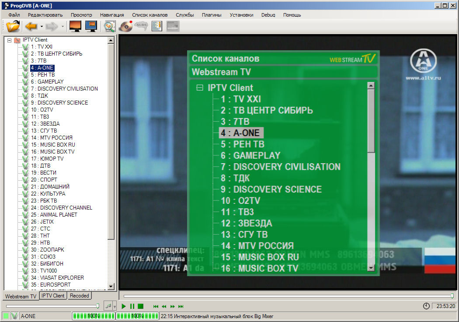
Task: Open the channel search magnifier icon
Action: (x=109, y=26)
